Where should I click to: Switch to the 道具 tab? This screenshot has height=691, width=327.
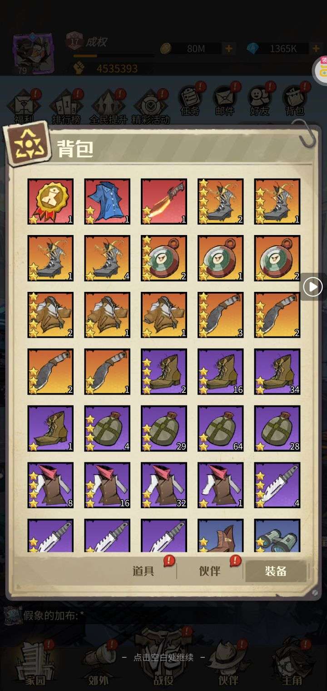144,571
